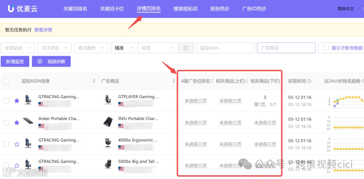Check the 400lbs Ergonomic row checkbox

click(x=6, y=144)
